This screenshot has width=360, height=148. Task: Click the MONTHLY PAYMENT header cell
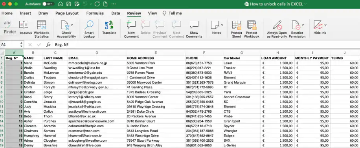(x=312, y=58)
